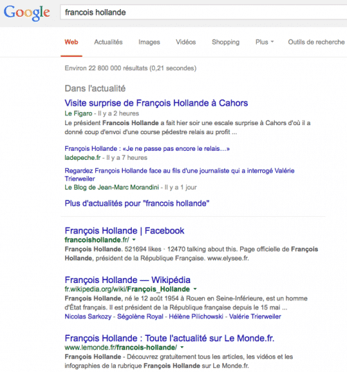Open Outils de recherche
Image resolution: width=347 pixels, height=372 pixels.
(x=316, y=42)
